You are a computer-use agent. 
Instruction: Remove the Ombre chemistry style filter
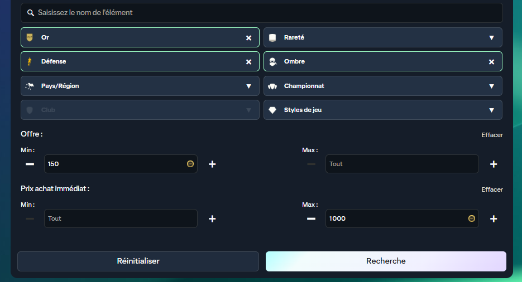[x=491, y=62]
